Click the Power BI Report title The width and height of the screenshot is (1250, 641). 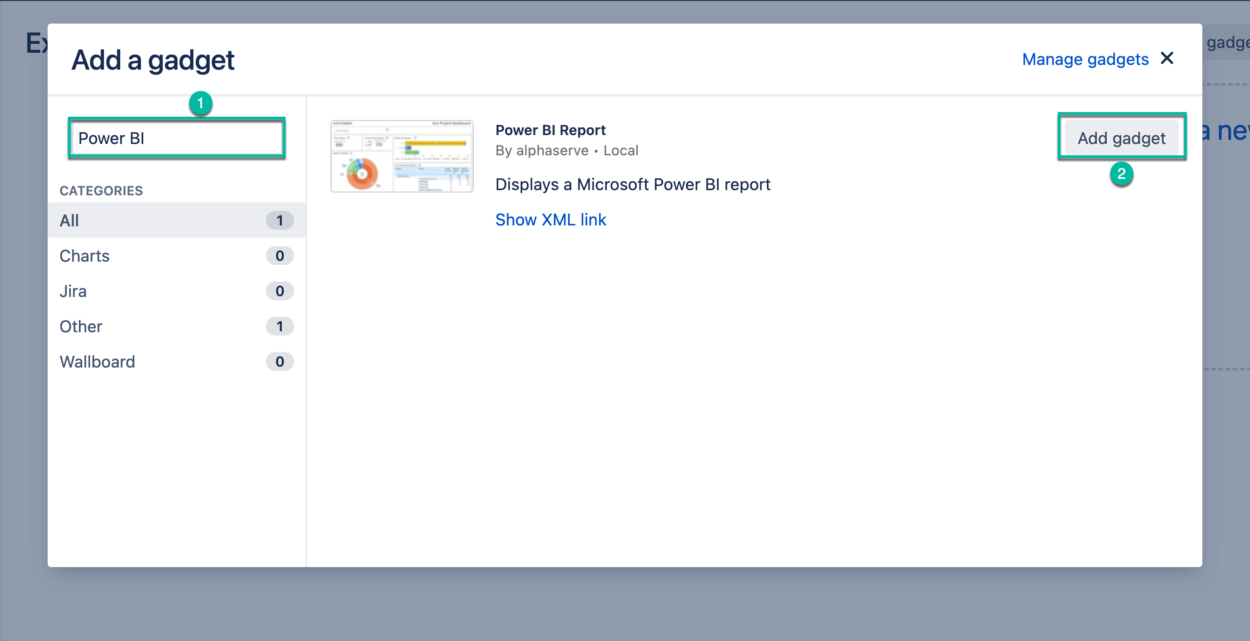click(550, 130)
